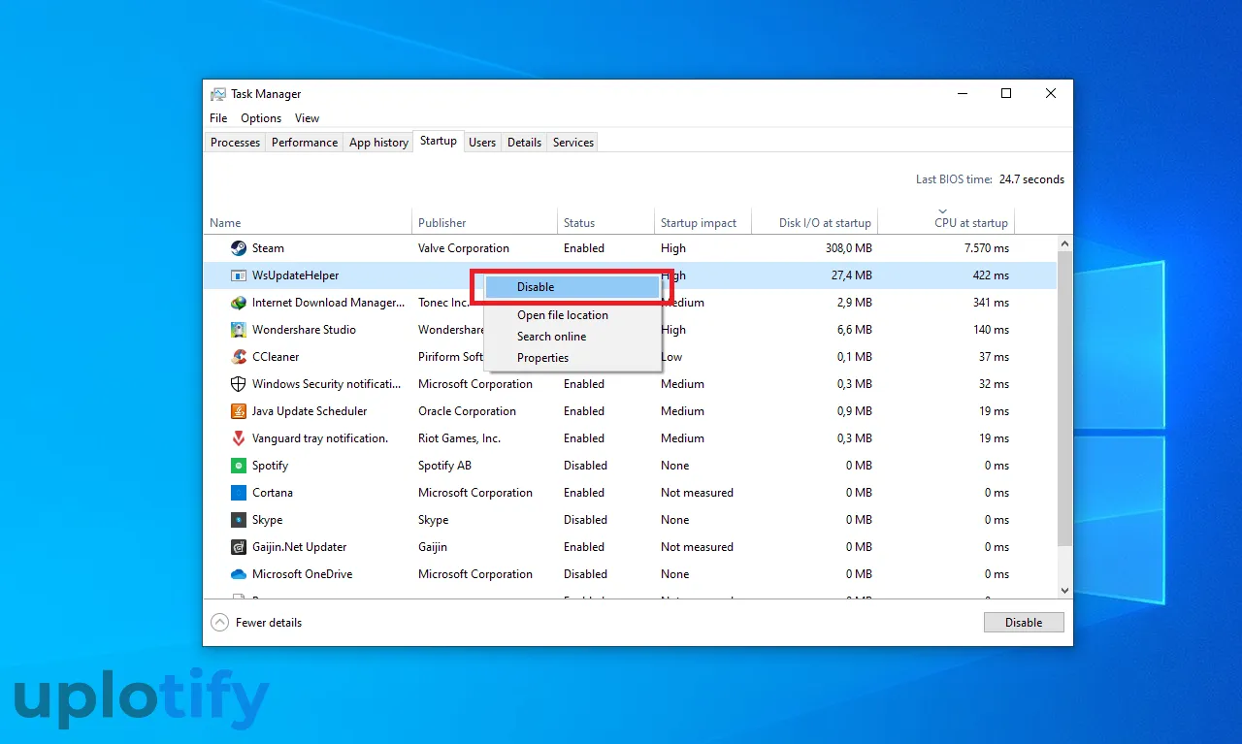Viewport: 1242px width, 744px height.
Task: Switch to the Details tab
Action: tap(524, 143)
